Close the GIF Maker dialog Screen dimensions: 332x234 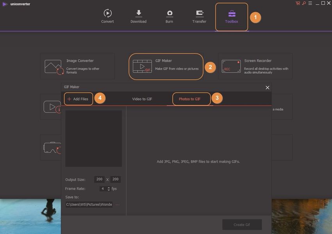coord(268,87)
